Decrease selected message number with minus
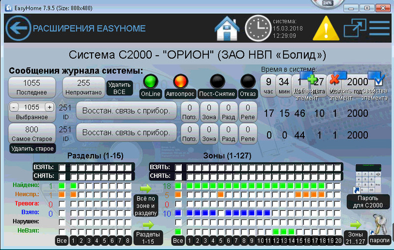Image resolution: width=394 pixels, height=250 pixels. (x=14, y=107)
